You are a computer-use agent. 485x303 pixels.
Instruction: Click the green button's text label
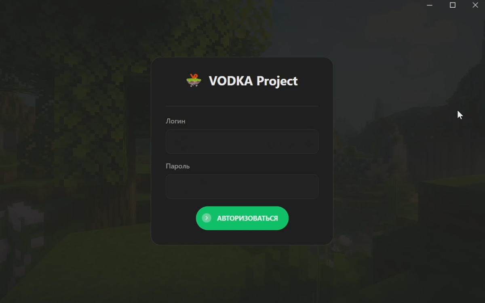247,218
